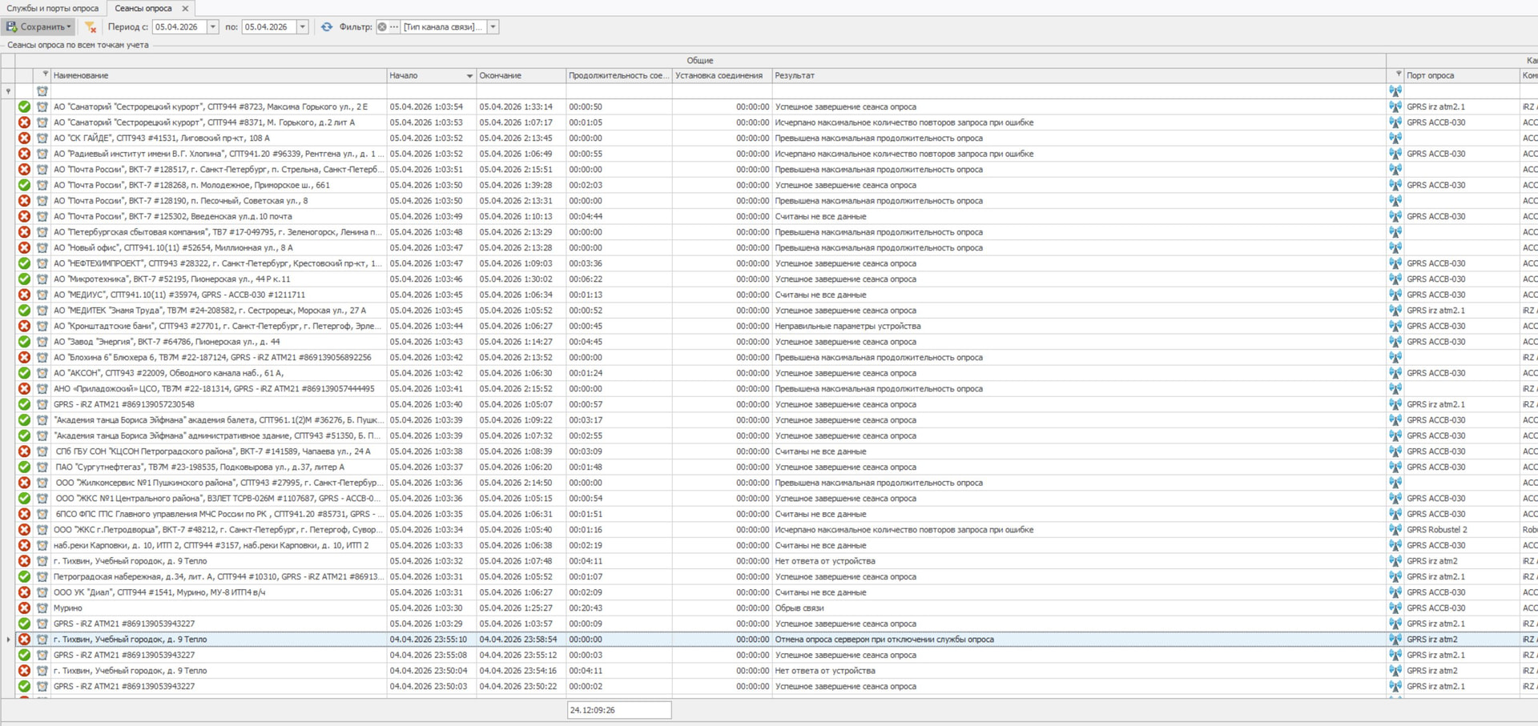This screenshot has width=1538, height=726.
Task: Switch to the Службы и порты опроса tab
Action: 53,8
